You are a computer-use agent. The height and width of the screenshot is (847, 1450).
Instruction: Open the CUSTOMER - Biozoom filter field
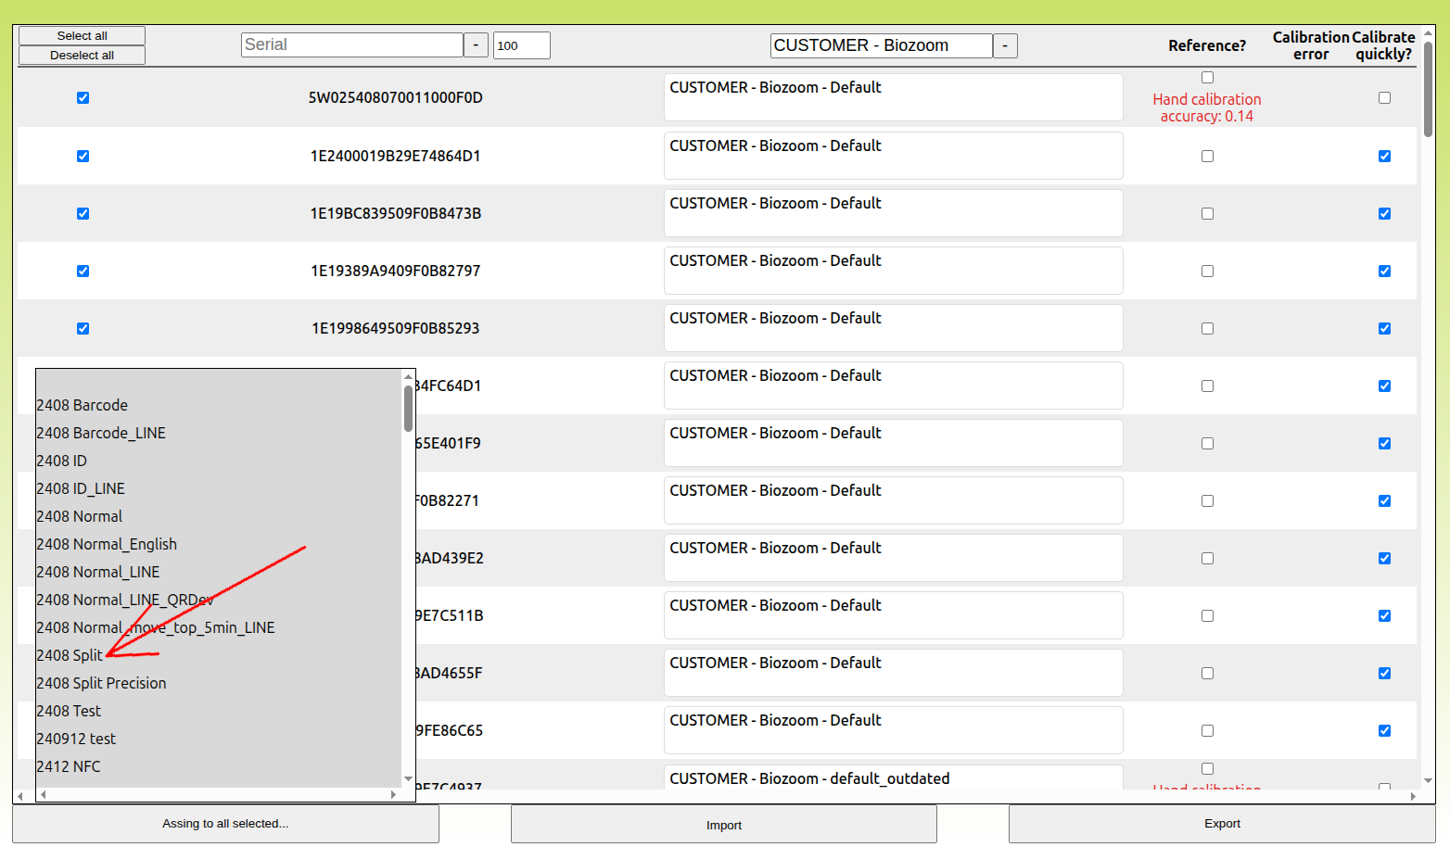coord(881,45)
